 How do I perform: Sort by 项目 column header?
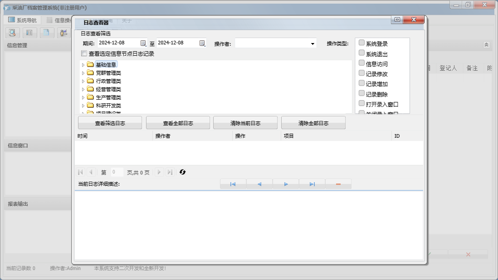point(337,136)
